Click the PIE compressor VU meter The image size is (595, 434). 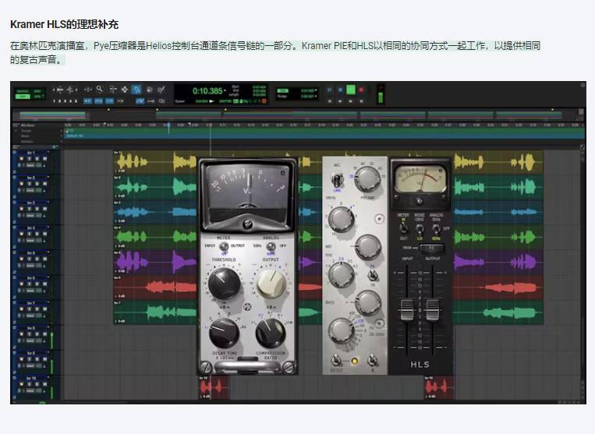(247, 196)
